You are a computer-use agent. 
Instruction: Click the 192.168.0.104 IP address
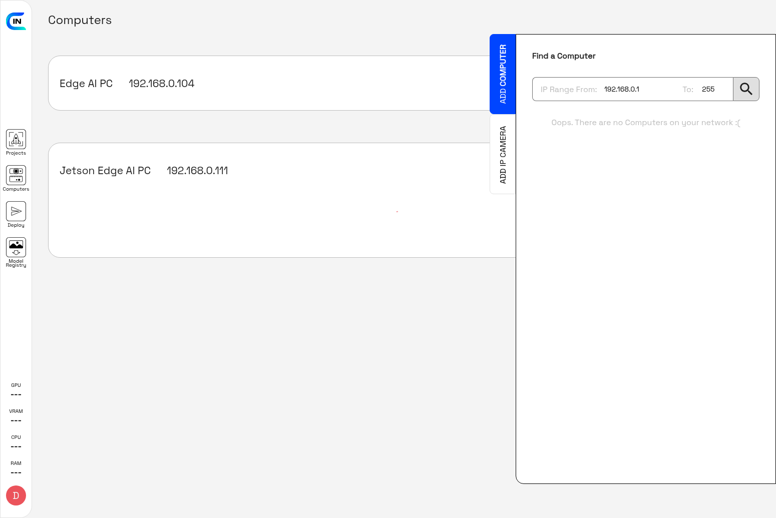161,84
